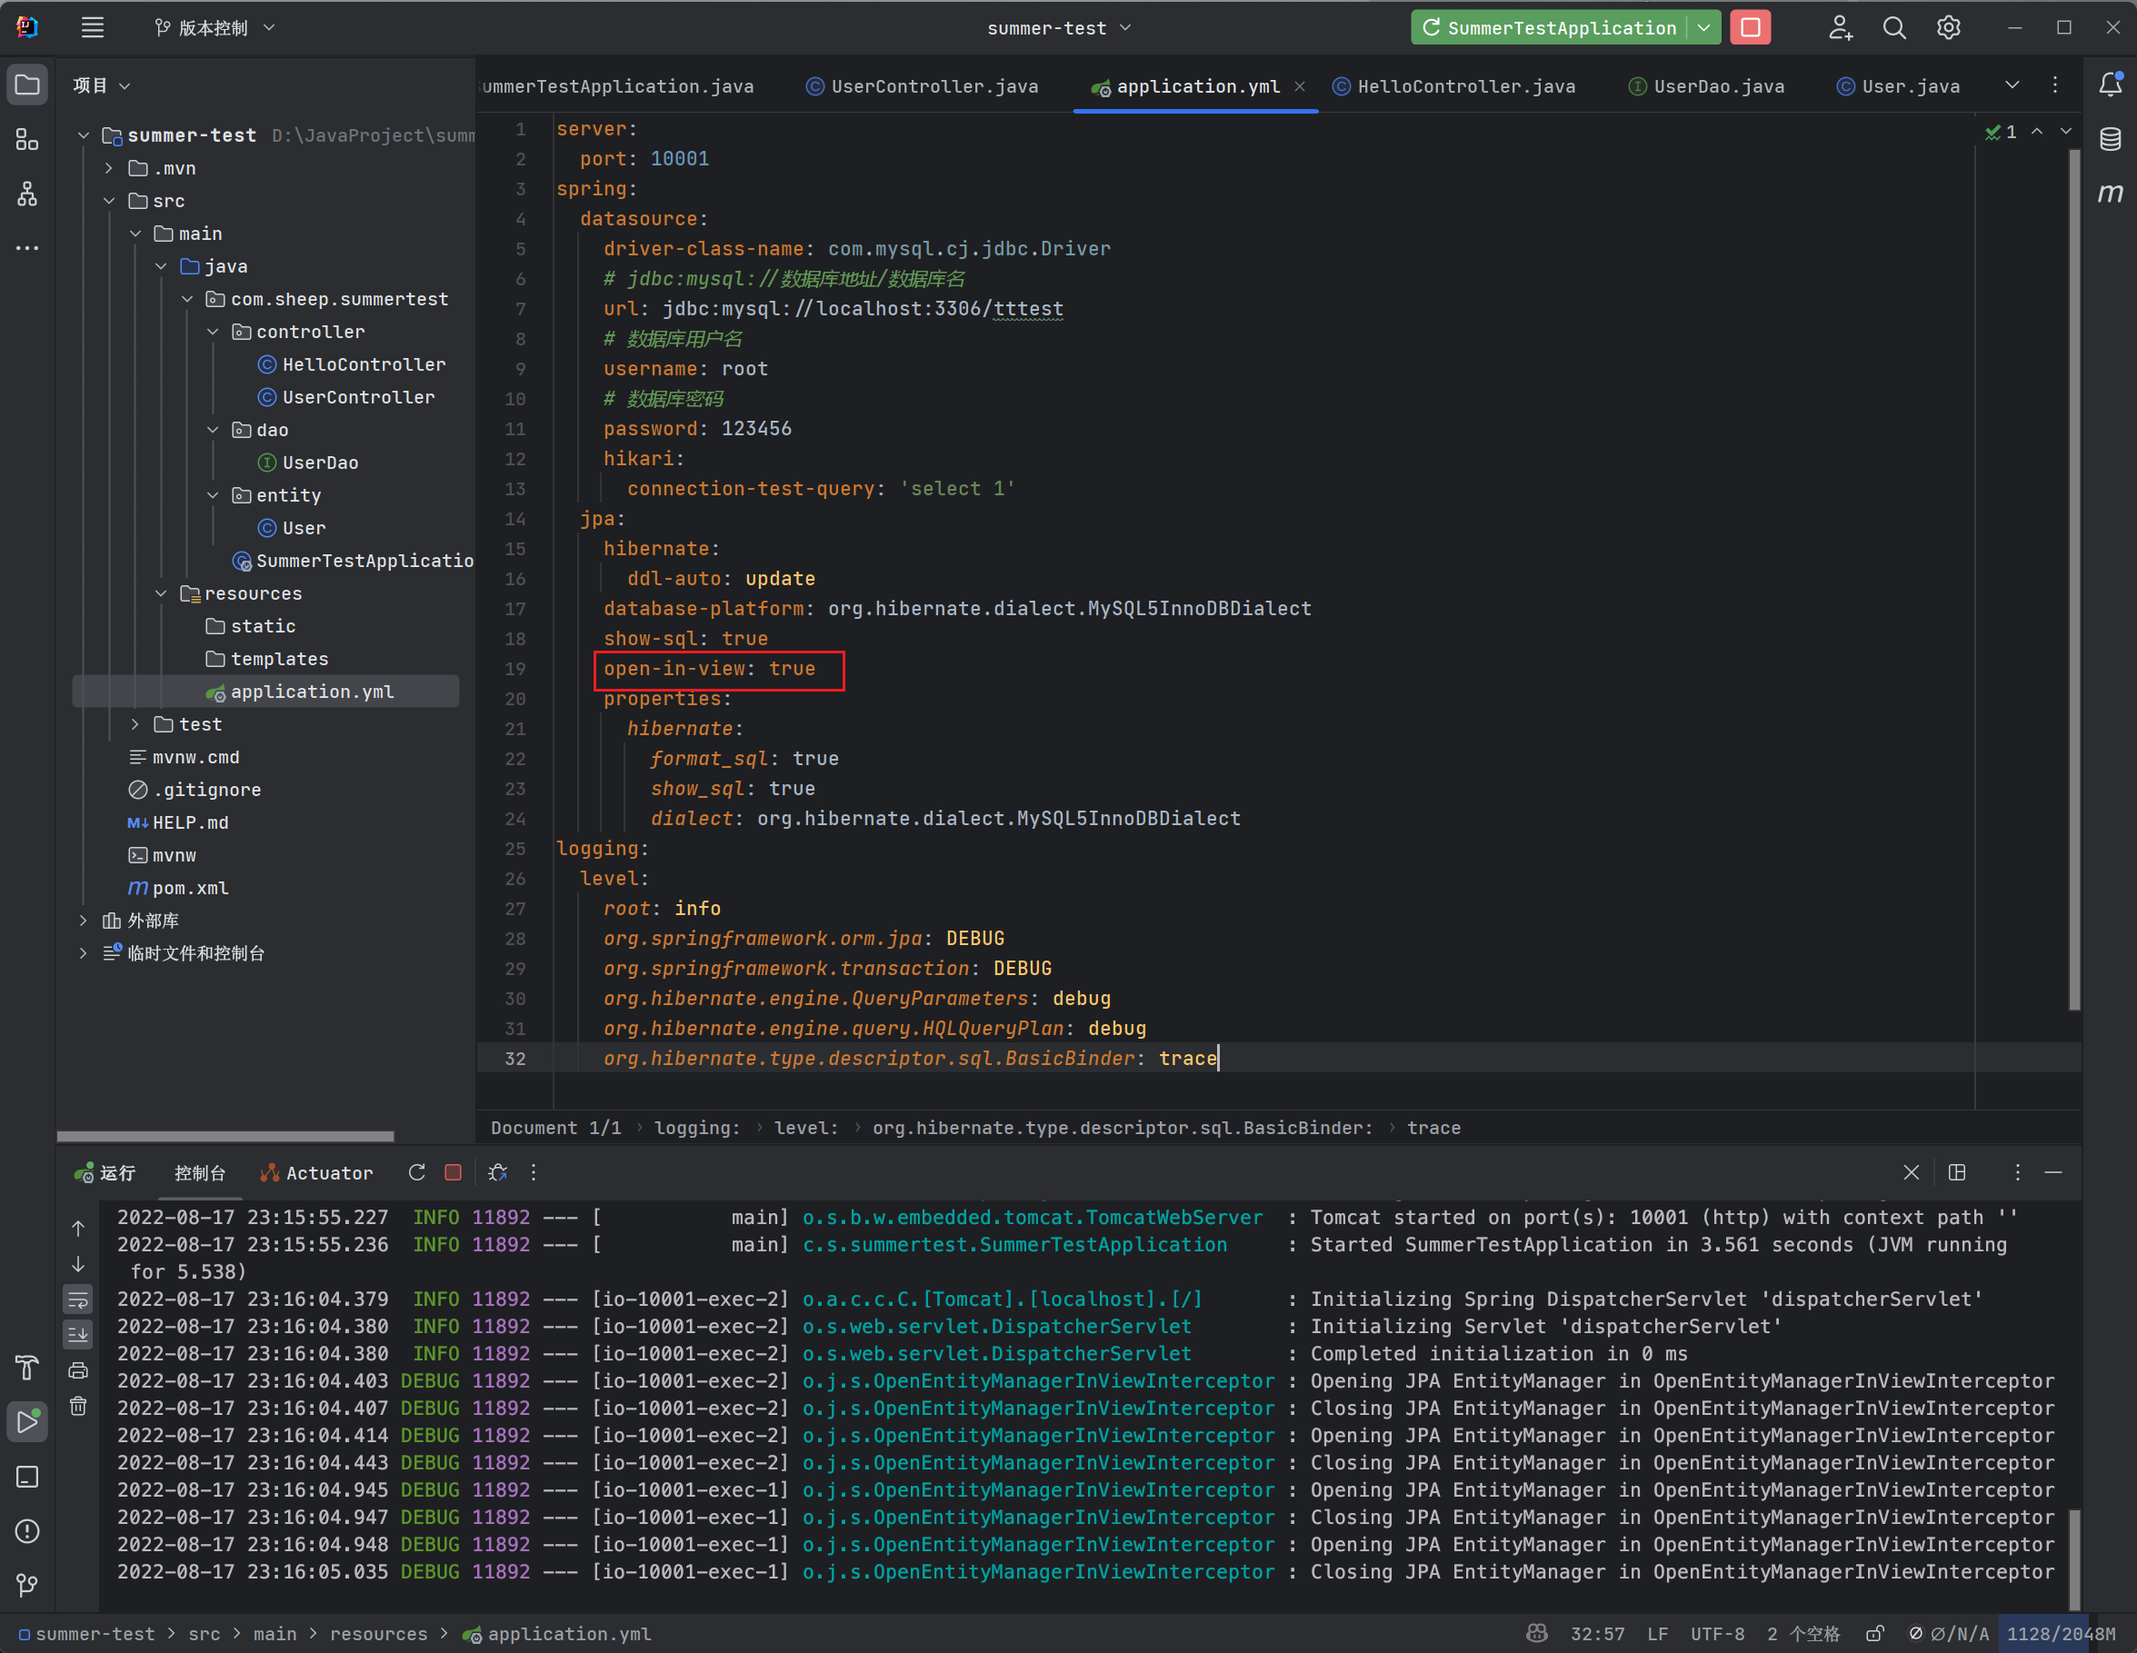Switch to HelloController.java tab

click(x=1454, y=86)
